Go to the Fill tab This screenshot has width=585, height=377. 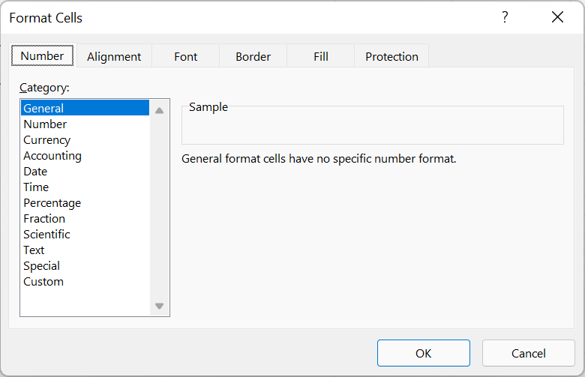tap(320, 57)
